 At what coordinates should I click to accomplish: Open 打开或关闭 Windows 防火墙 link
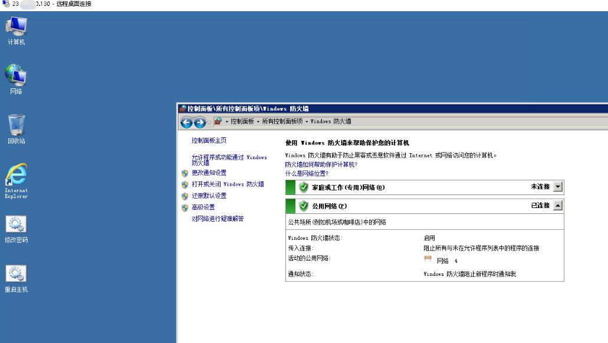tap(228, 184)
